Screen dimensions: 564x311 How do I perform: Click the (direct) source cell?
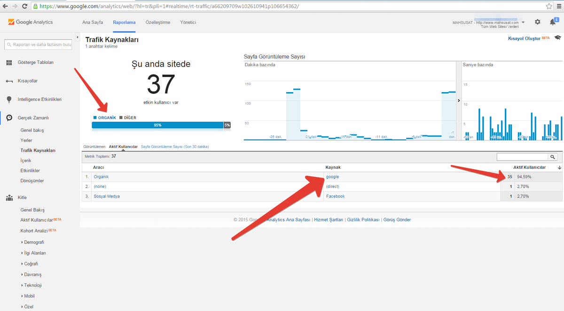tap(333, 187)
